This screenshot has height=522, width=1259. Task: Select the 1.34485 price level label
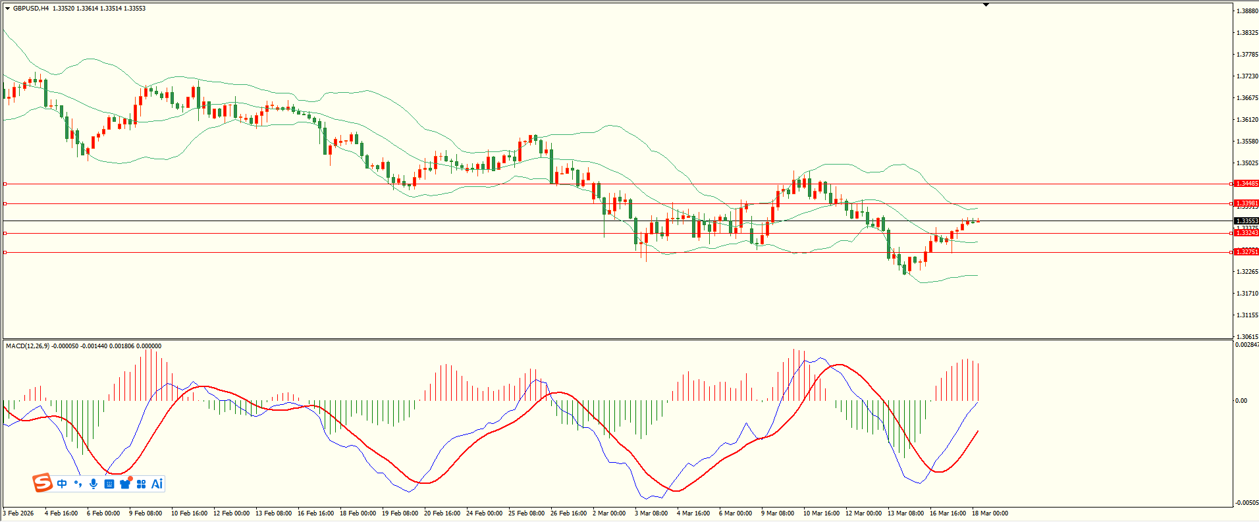point(1246,184)
